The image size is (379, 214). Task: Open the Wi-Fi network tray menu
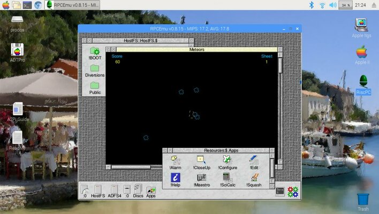322,5
